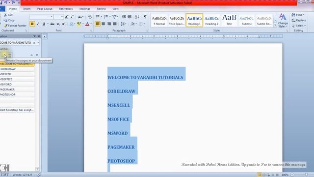Increase paragraph indent

[130, 17]
